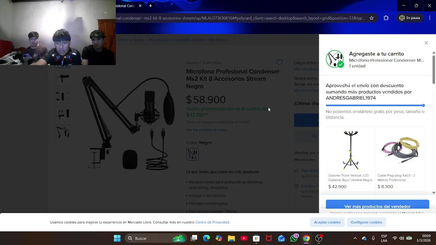Click the cart product thumbnail with green checkmark
This screenshot has width=436, height=245.
click(335, 59)
